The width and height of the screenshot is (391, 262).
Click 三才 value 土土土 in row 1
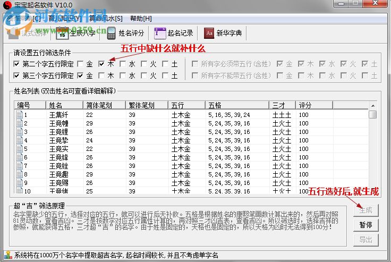point(282,115)
